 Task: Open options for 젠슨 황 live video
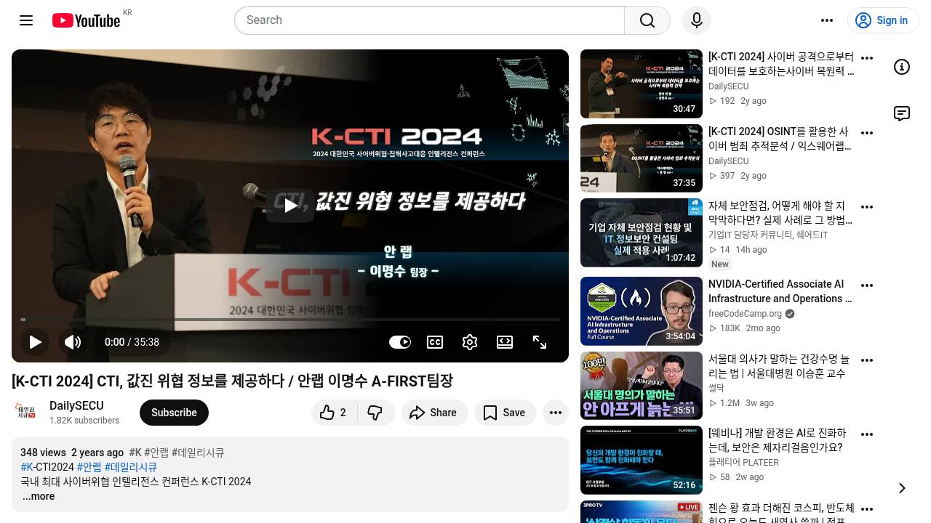pos(867,509)
